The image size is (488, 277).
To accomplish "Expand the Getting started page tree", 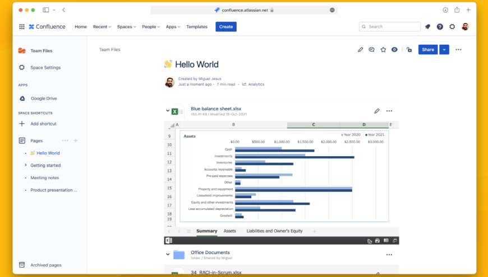I will point(25,165).
